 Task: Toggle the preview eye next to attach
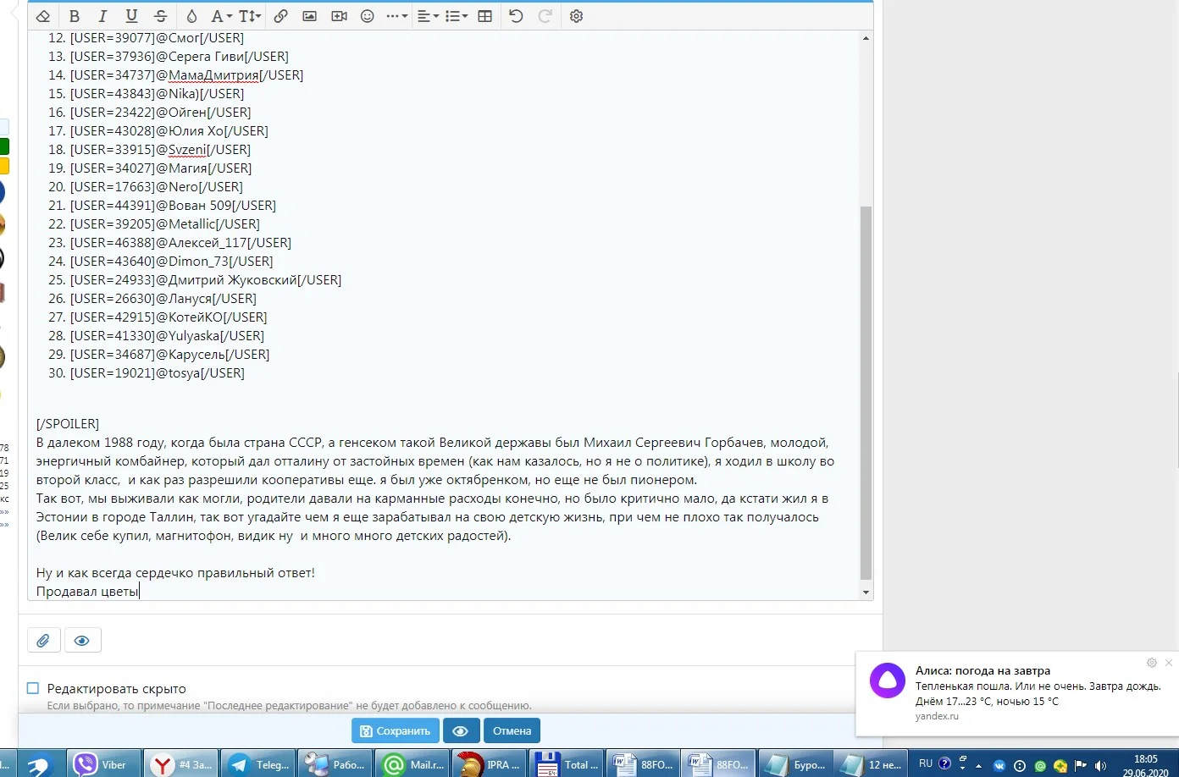click(x=82, y=640)
